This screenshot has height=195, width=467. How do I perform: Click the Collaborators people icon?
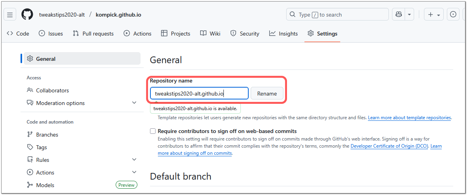point(30,90)
